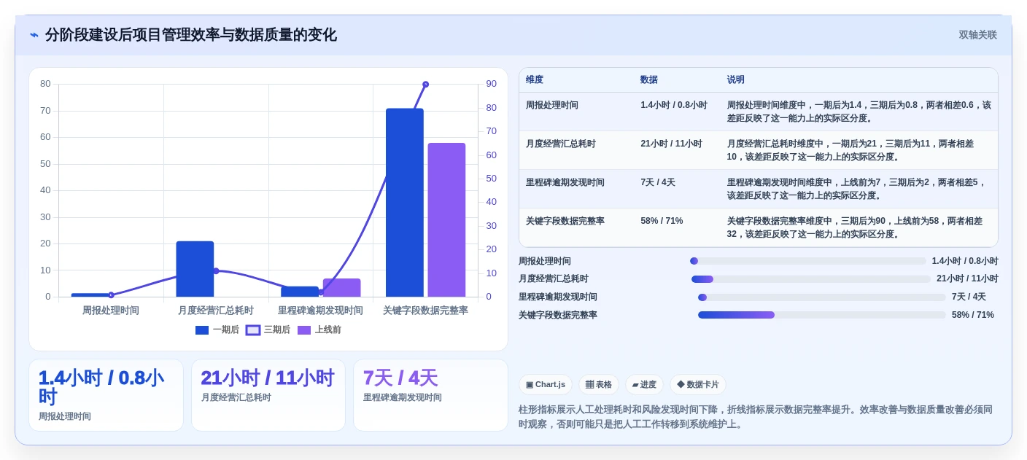Click x-axis label 关键字段数据完整率
Viewport: 1027px width, 460px height.
425,311
